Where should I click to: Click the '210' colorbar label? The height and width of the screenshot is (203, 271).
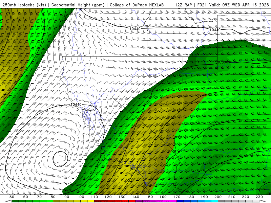(x=232, y=197)
